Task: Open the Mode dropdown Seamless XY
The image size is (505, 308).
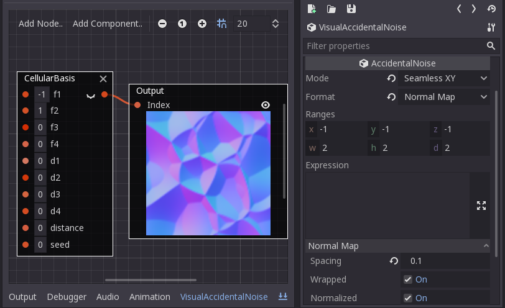Action: tap(444, 78)
